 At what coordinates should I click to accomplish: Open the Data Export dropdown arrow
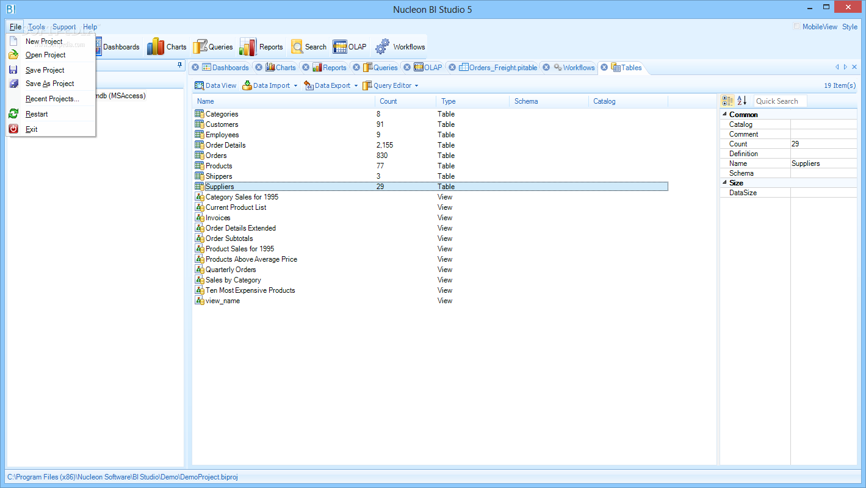(x=356, y=85)
